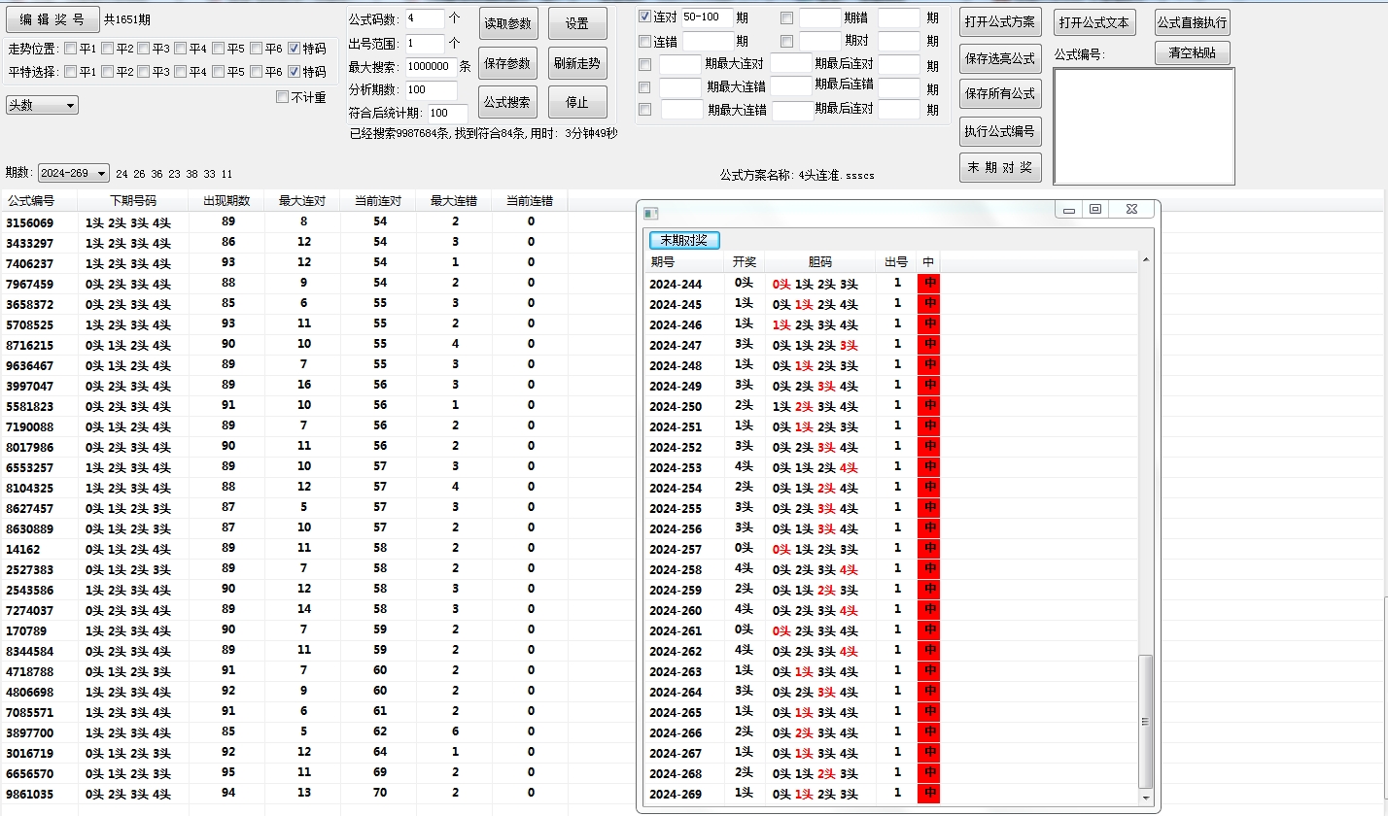Viewport: 1388px width, 816px height.
Task: Uncheck 特码 in the 走势位置 row
Action: coord(295,49)
